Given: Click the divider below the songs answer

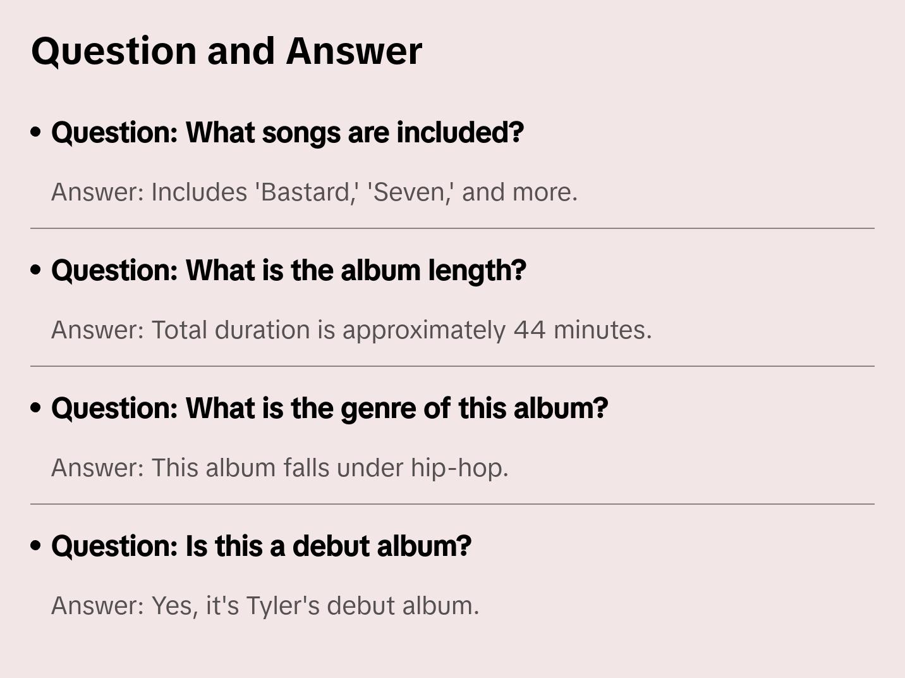Looking at the screenshot, I should (452, 228).
